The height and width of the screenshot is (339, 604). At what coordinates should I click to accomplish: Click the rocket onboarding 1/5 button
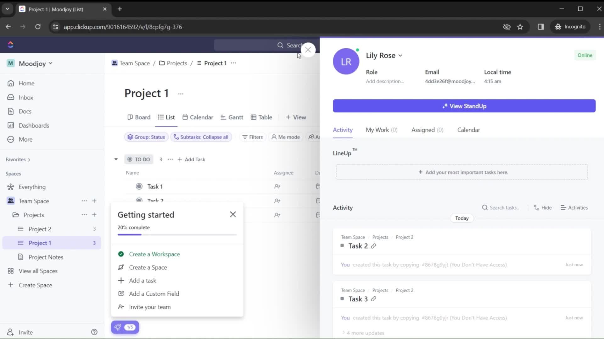(x=125, y=327)
